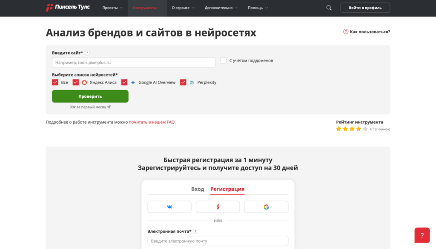This screenshot has height=249, width=436.
Task: Rate the tool with the fourth star
Action: pyautogui.click(x=359, y=129)
